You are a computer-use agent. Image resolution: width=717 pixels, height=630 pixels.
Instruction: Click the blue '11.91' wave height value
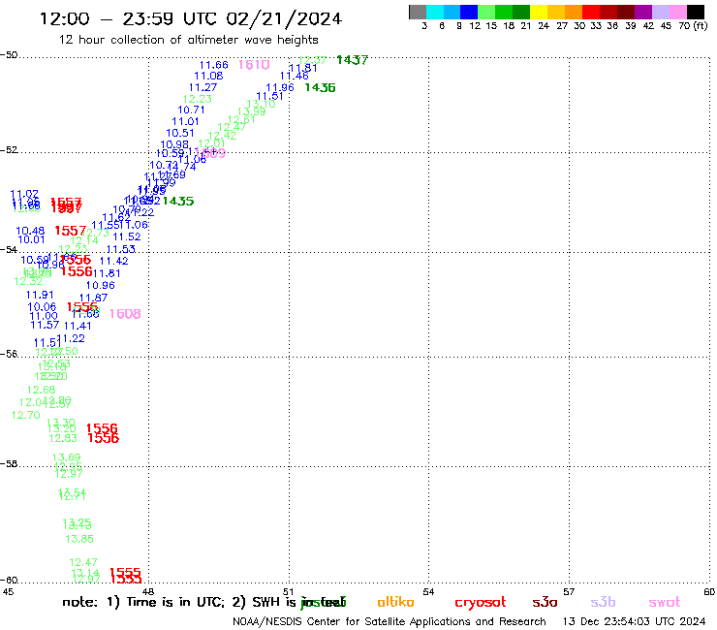point(40,295)
